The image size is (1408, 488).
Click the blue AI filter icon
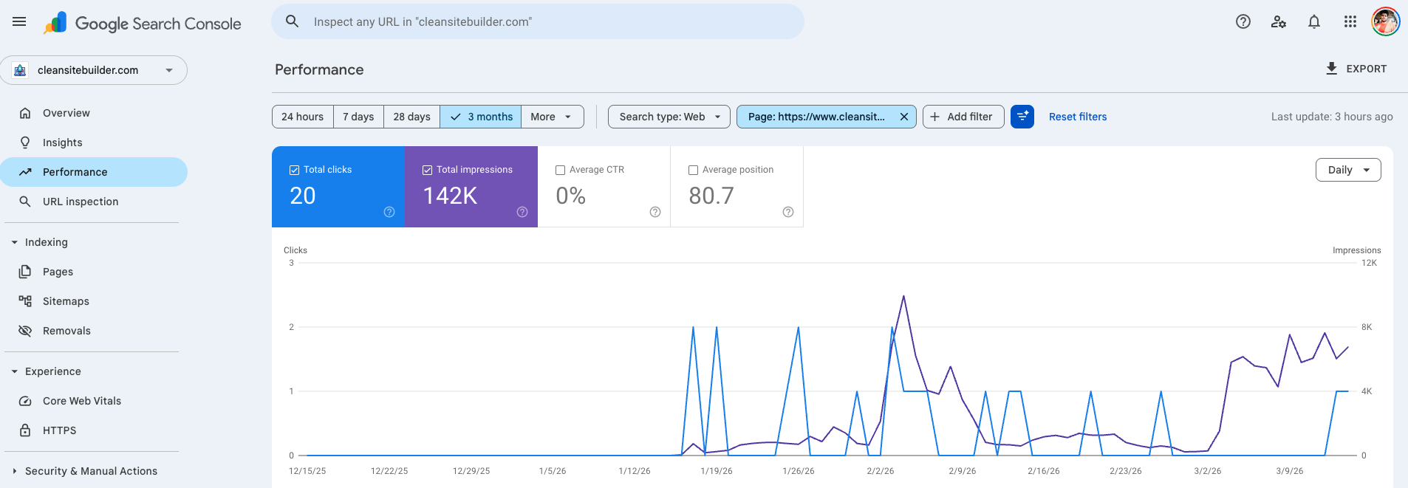(x=1022, y=117)
